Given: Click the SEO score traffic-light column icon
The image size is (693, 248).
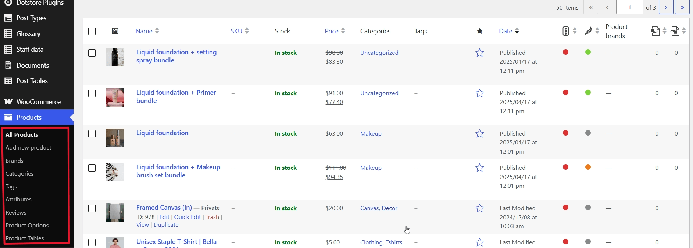Looking at the screenshot, I should [x=566, y=31].
